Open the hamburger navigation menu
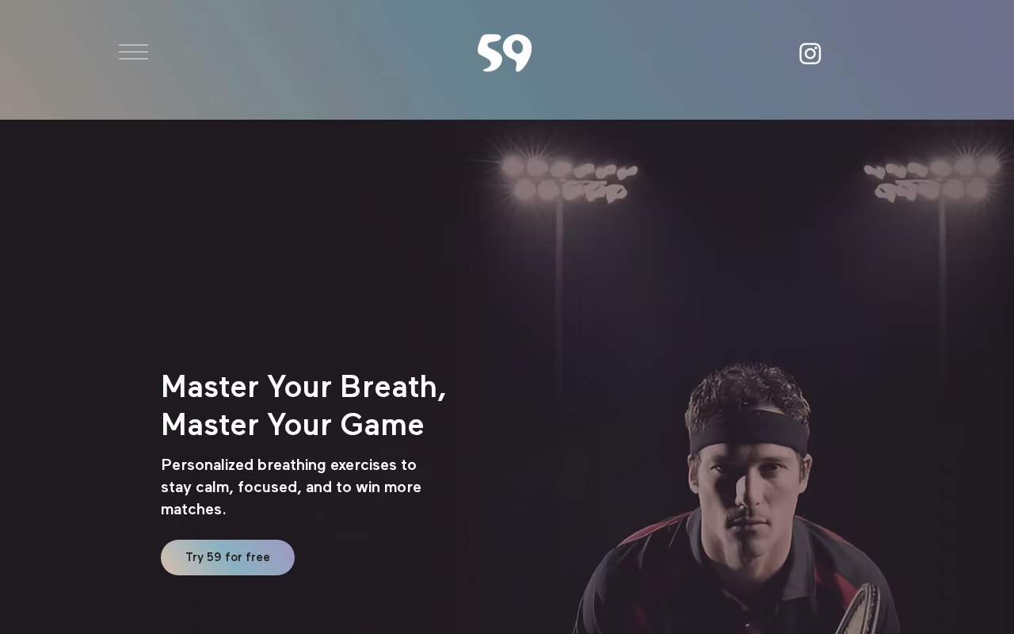The height and width of the screenshot is (634, 1014). pos(133,52)
